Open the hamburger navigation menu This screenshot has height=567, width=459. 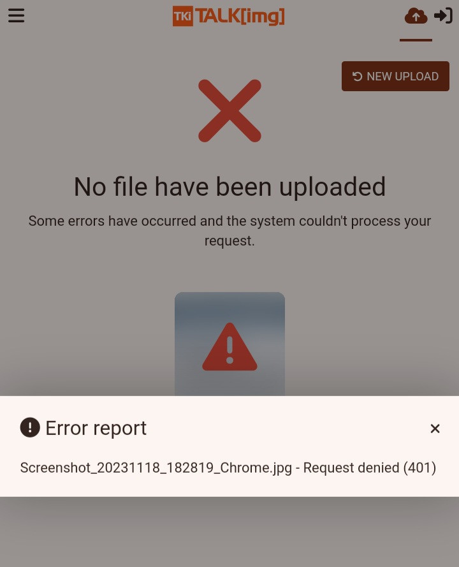(17, 15)
